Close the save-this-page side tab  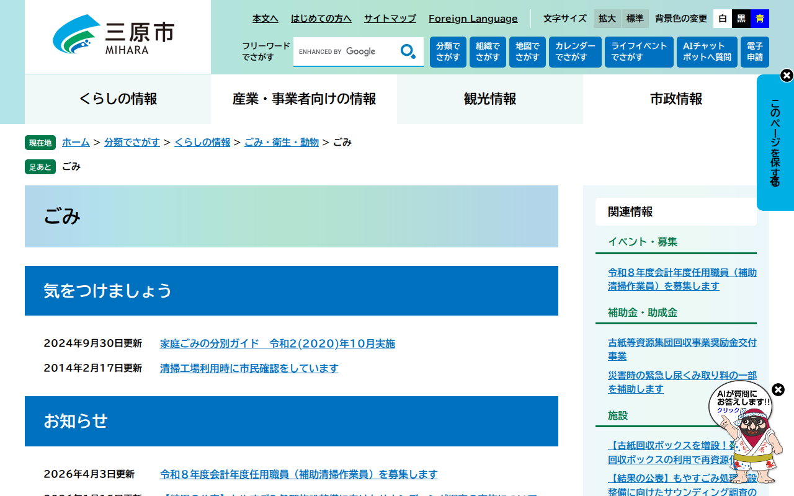(x=787, y=76)
